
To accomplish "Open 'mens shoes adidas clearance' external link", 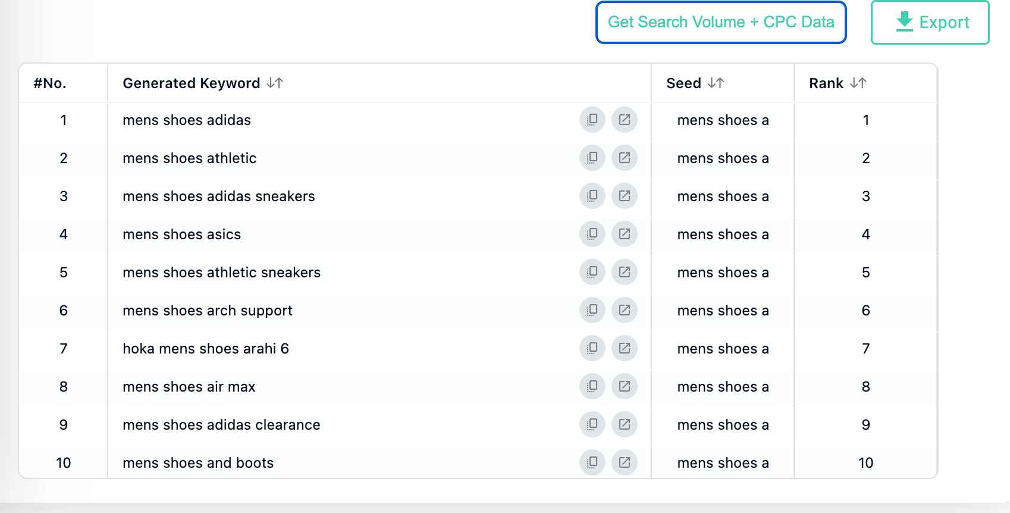I will tap(624, 424).
